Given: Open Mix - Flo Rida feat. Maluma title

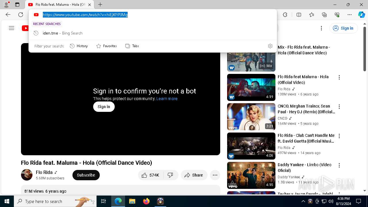Looking at the screenshot, I should pyautogui.click(x=304, y=50).
